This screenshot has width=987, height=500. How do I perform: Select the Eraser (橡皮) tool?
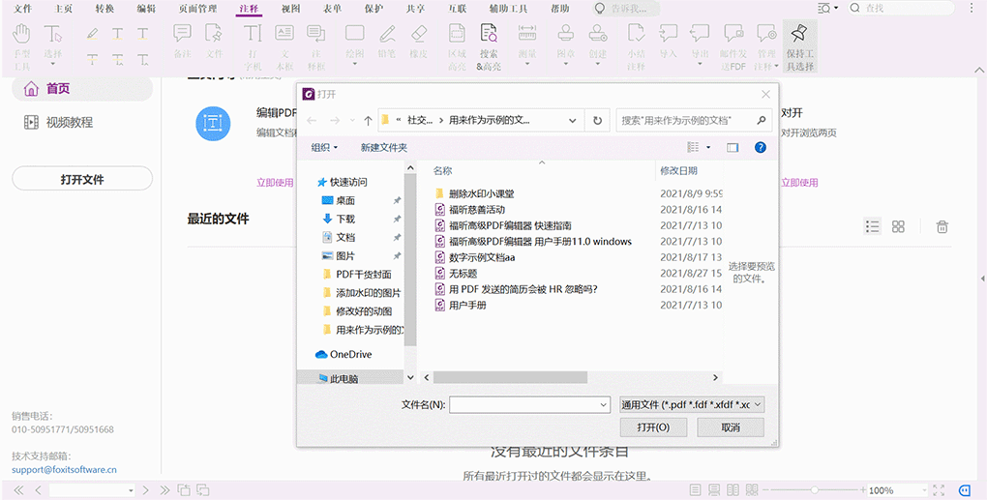(x=419, y=42)
